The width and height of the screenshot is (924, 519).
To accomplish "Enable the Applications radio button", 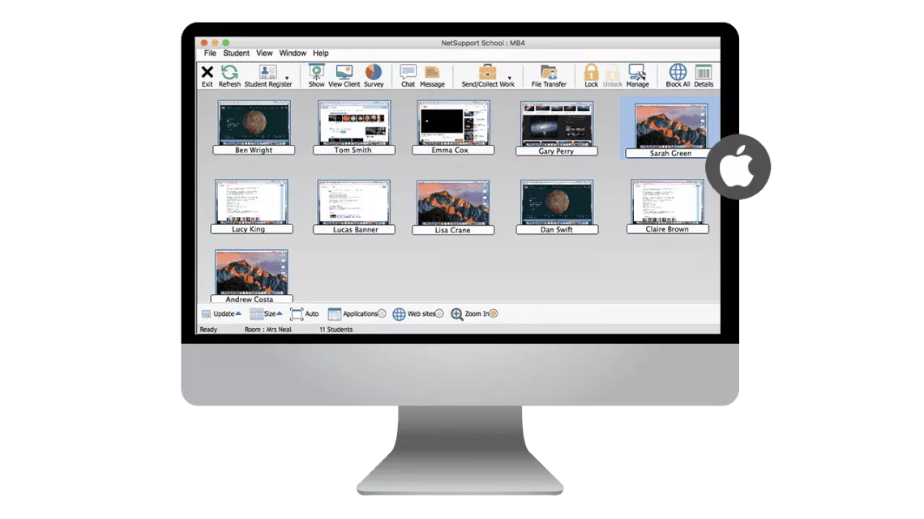I will pyautogui.click(x=382, y=314).
